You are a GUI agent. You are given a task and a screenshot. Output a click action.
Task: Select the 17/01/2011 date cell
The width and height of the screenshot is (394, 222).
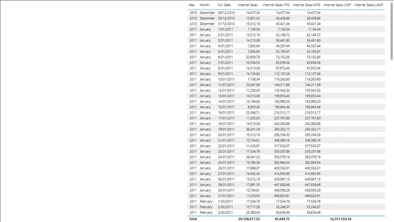tap(226, 118)
